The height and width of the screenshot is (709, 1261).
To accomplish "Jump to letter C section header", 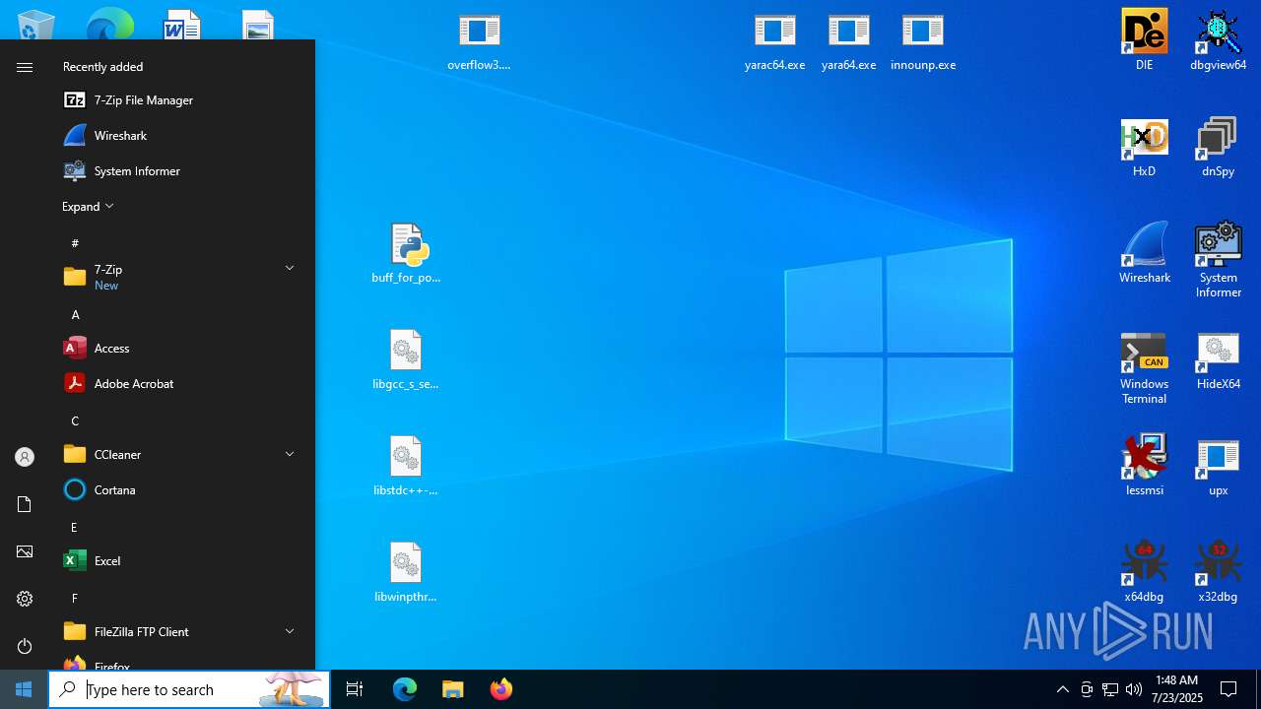I will [76, 420].
